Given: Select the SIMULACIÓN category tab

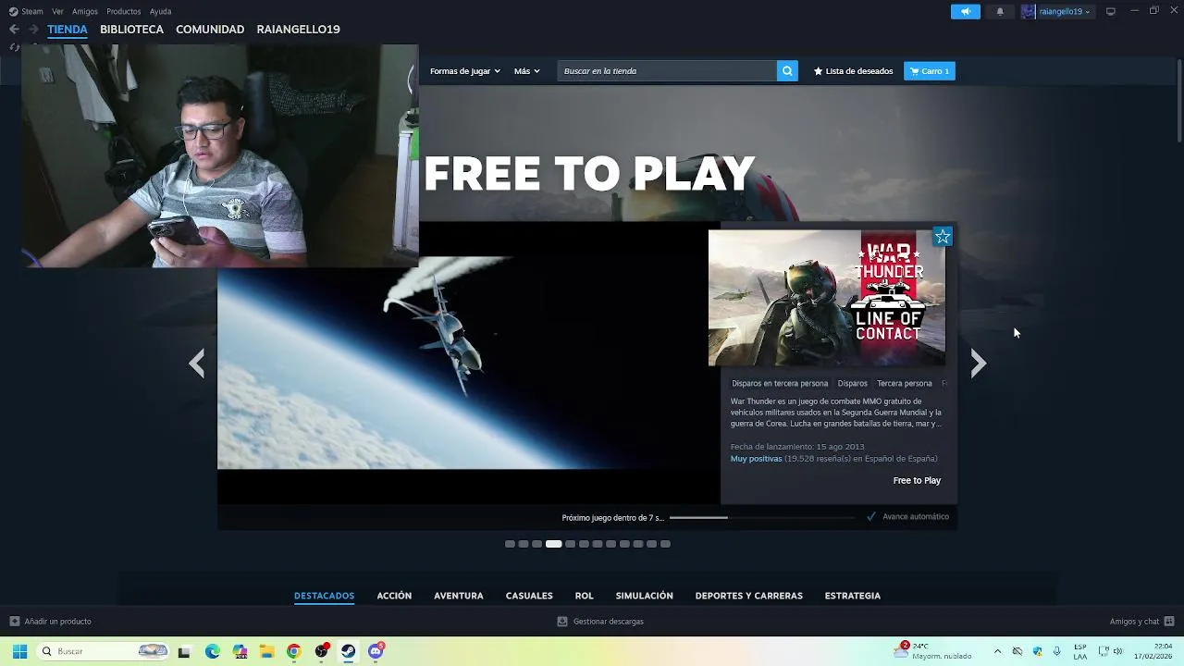Looking at the screenshot, I should pyautogui.click(x=645, y=596).
